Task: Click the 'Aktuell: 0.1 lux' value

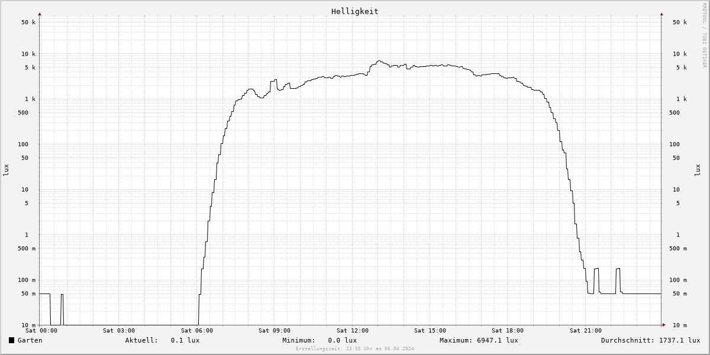Action: point(162,340)
